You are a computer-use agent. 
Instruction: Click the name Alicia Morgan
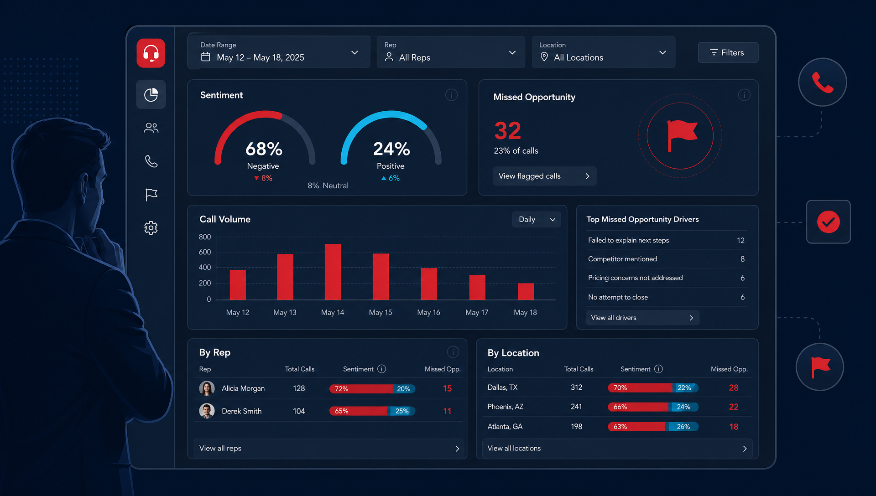coord(243,388)
